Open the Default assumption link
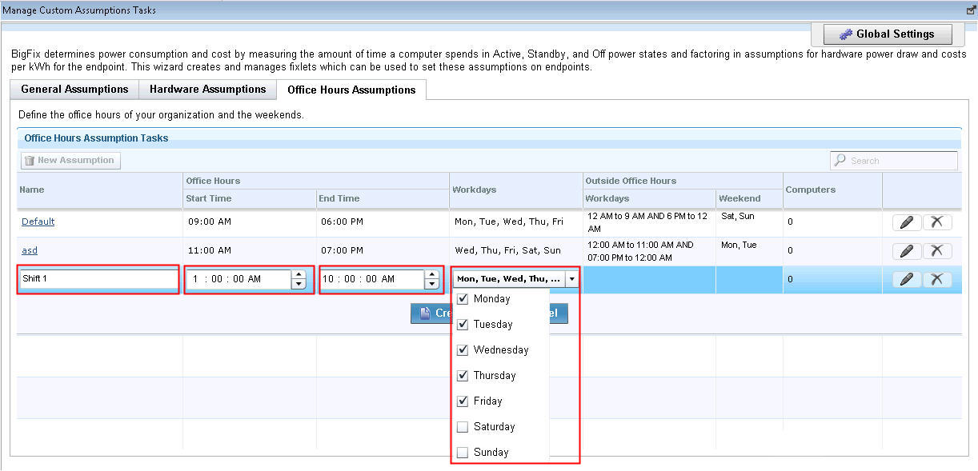This screenshot has width=978, height=471. click(38, 222)
